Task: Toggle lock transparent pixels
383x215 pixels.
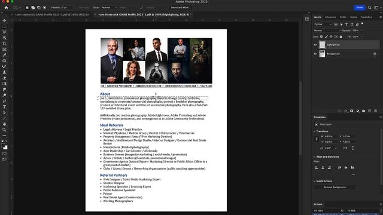Action: pyautogui.click(x=321, y=37)
